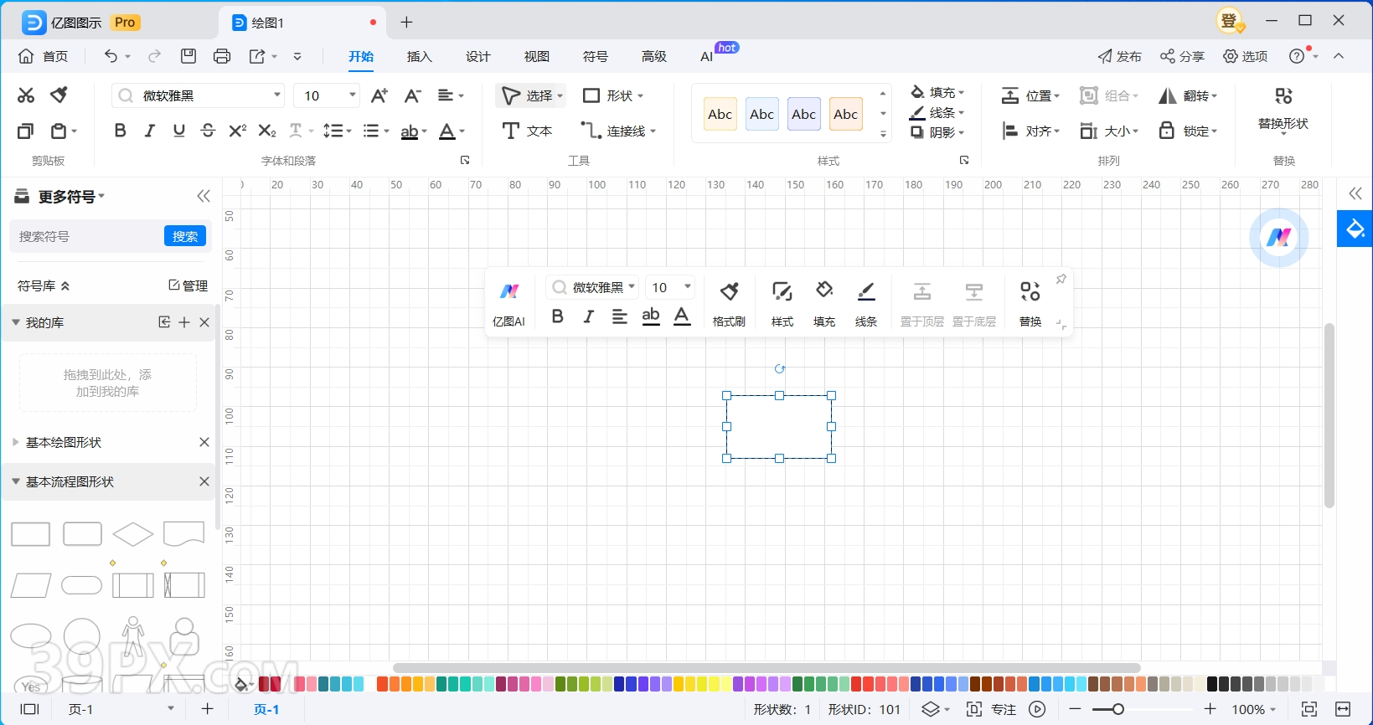Click 格式刷 in the floating toolbar
1373x725 pixels.
(x=729, y=305)
